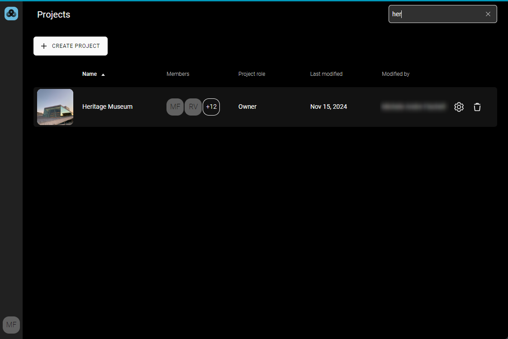Image resolution: width=508 pixels, height=339 pixels.
Task: Click the Owner role in the project row
Action: 247,107
